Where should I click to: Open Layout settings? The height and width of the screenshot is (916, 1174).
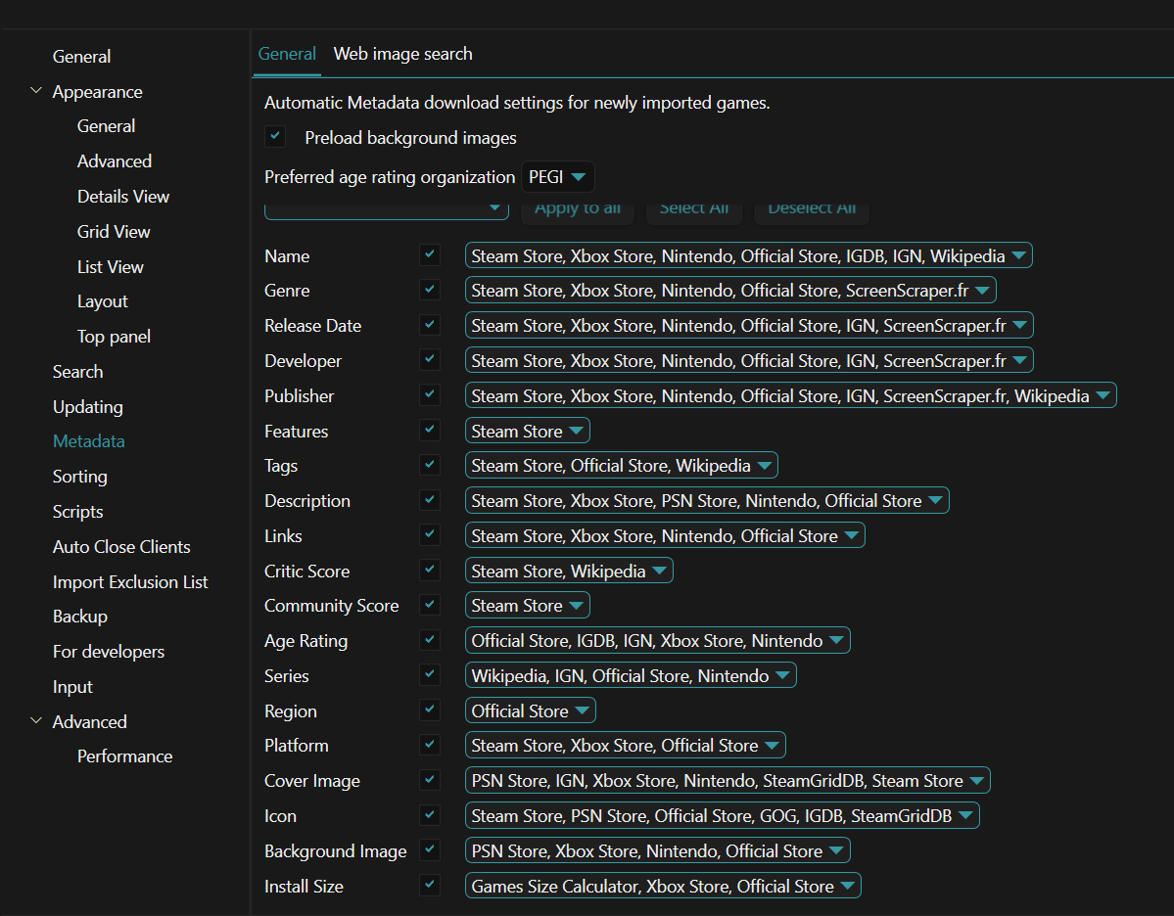[103, 301]
